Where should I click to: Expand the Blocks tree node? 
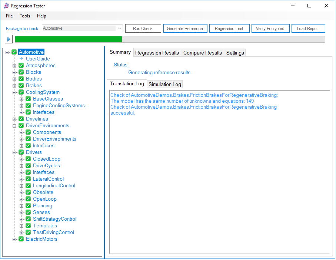tap(14, 72)
